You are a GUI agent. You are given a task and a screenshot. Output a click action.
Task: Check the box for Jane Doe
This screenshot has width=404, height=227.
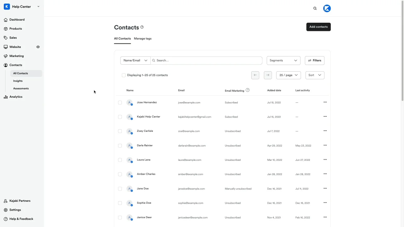120,189
